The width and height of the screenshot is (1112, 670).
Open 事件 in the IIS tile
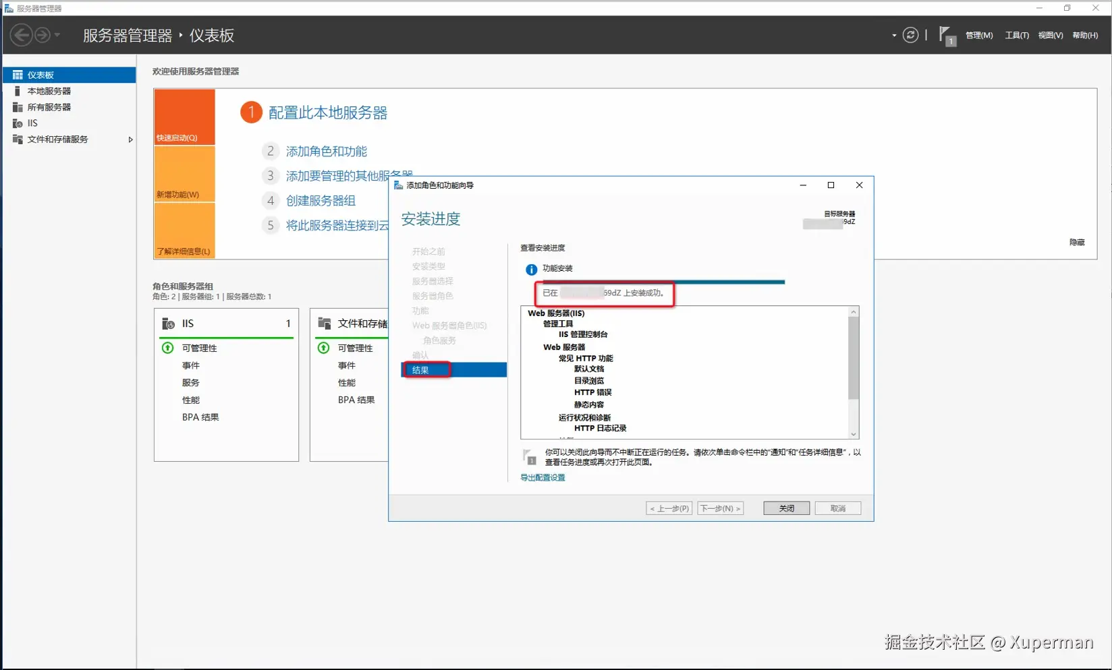(x=191, y=365)
